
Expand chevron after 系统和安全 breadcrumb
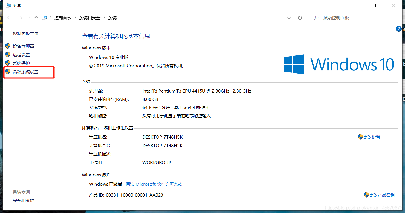click(x=104, y=18)
